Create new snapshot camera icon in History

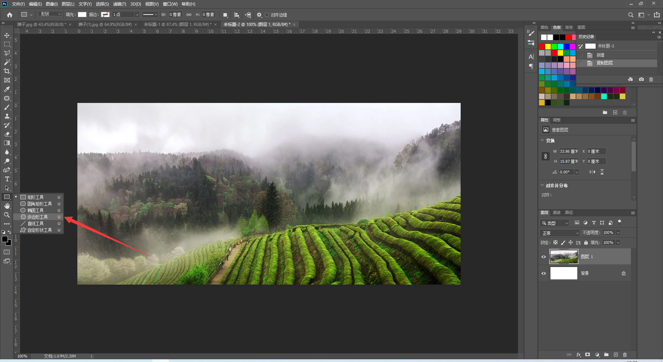[x=641, y=79]
